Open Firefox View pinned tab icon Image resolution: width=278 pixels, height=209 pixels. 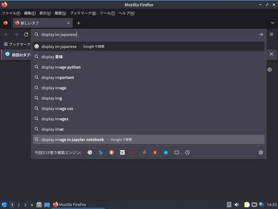5,23
